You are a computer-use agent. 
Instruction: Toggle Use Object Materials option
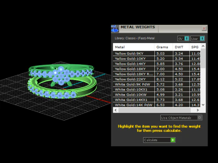pyautogui.click(x=181, y=118)
